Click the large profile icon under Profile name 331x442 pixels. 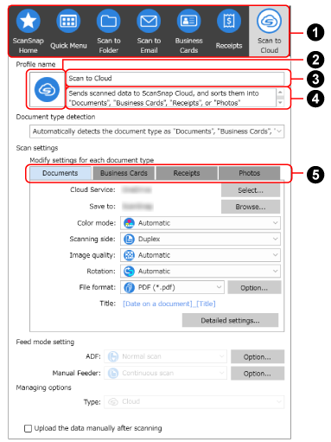click(x=47, y=90)
